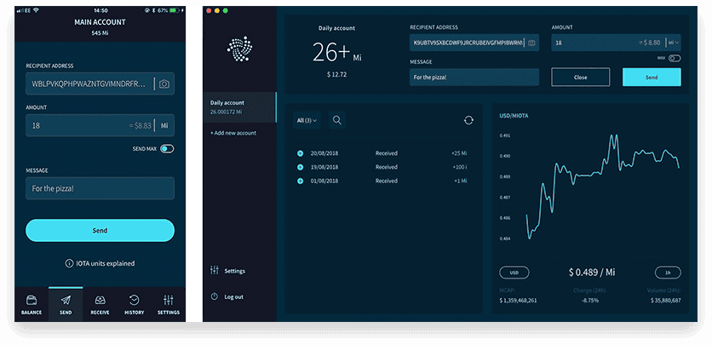This screenshot has width=712, height=345.
Task: Select the +25 Mi received amount
Action: tap(459, 153)
